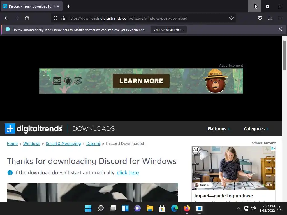Click the 'click here' download link
This screenshot has width=287, height=215.
[128, 173]
